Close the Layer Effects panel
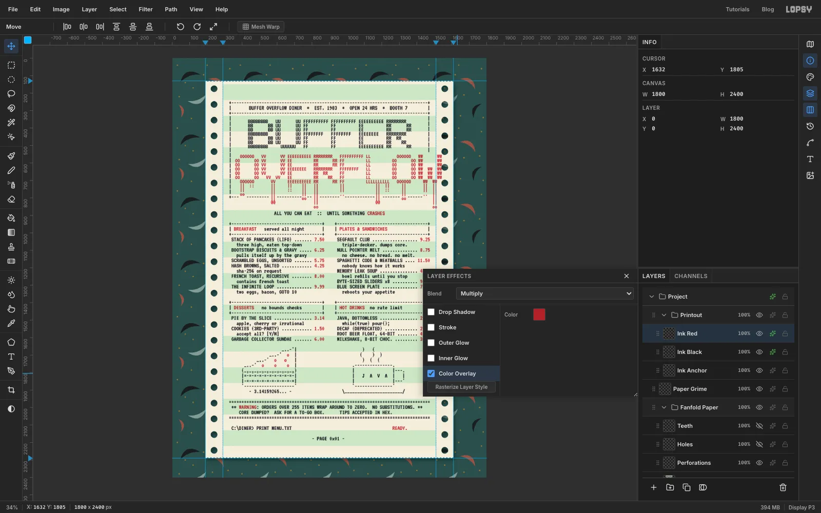The width and height of the screenshot is (821, 513). (627, 276)
